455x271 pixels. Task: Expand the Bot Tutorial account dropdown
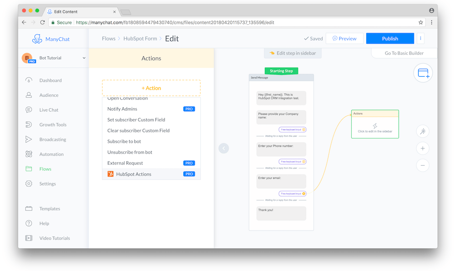pyautogui.click(x=84, y=58)
